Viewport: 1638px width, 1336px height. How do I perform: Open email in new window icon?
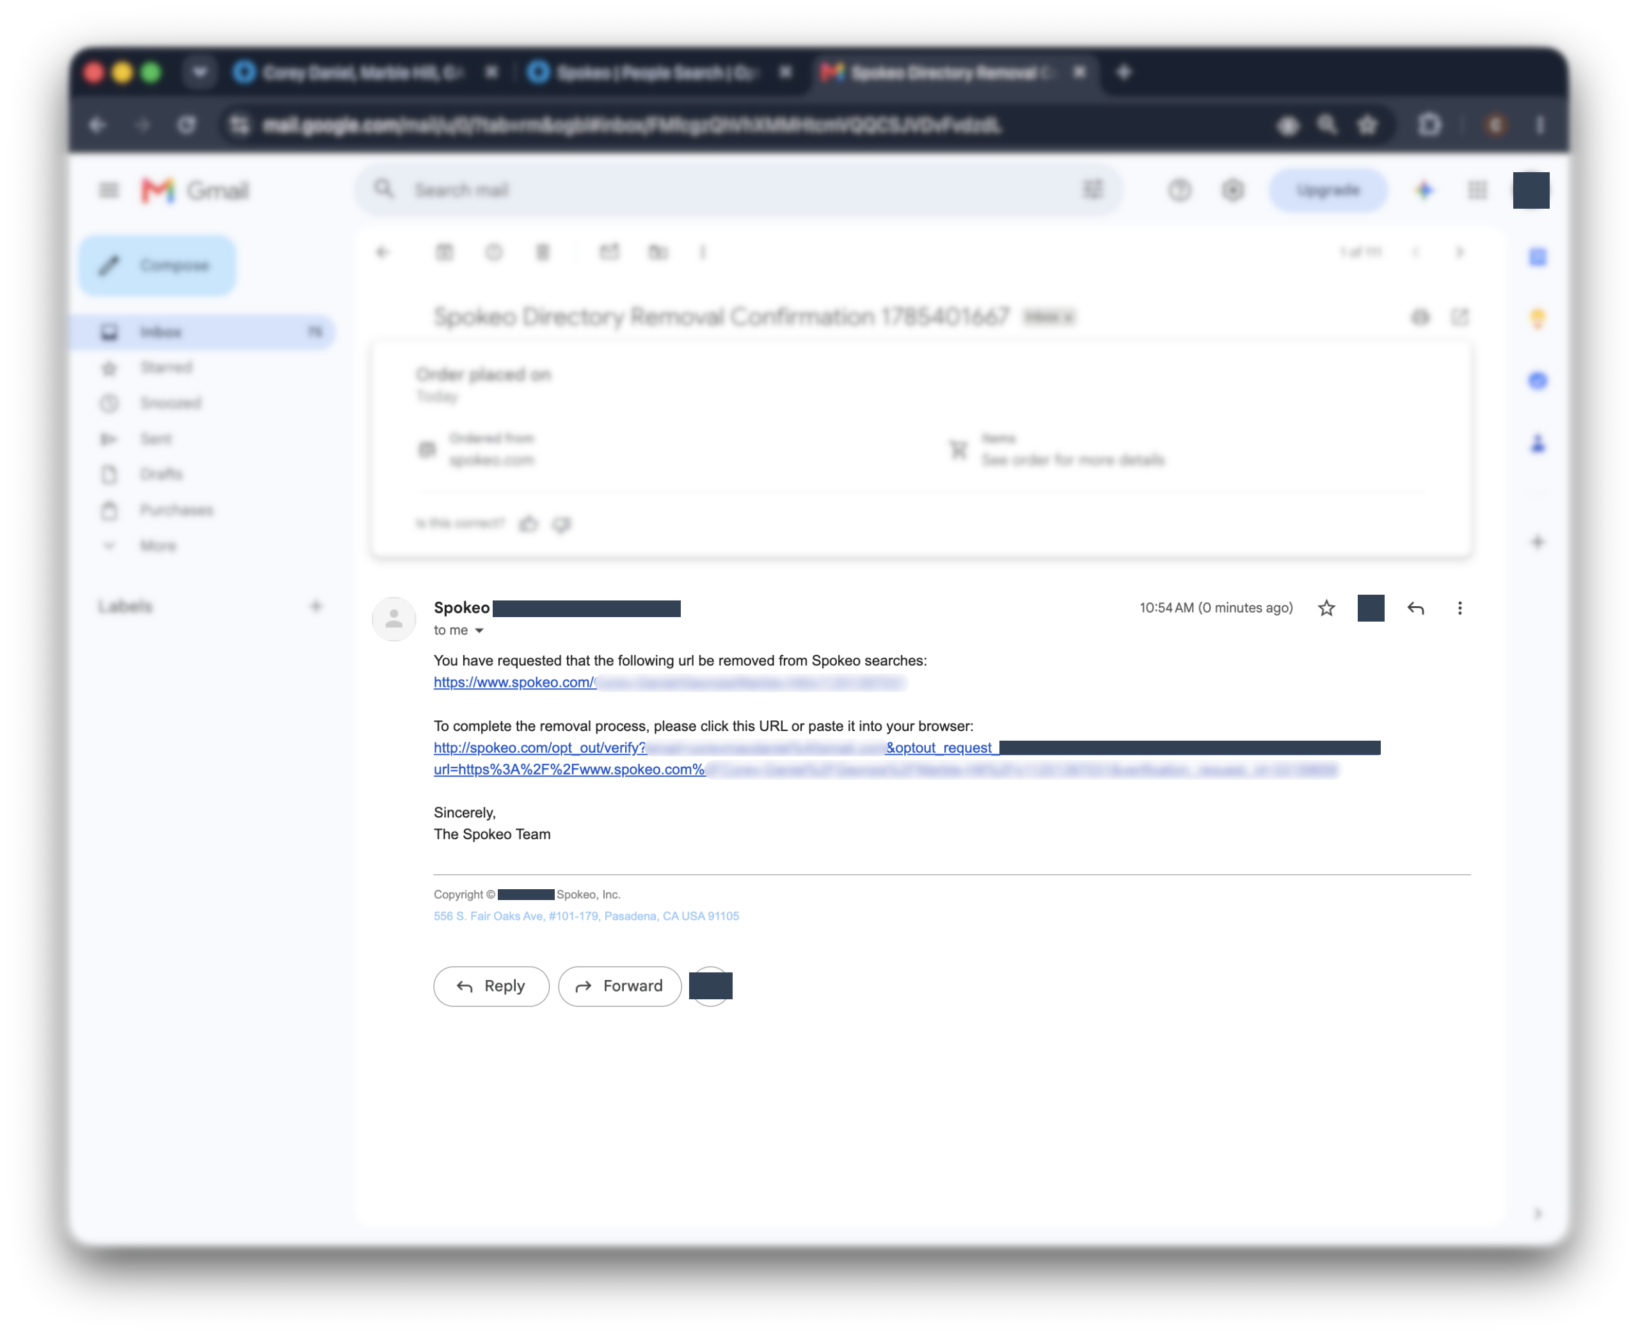click(1459, 316)
